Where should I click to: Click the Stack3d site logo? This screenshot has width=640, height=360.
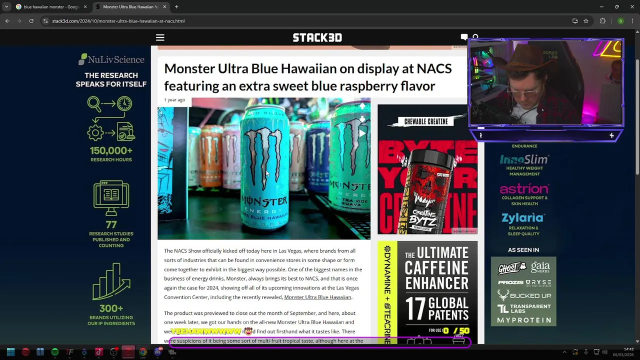pyautogui.click(x=317, y=37)
